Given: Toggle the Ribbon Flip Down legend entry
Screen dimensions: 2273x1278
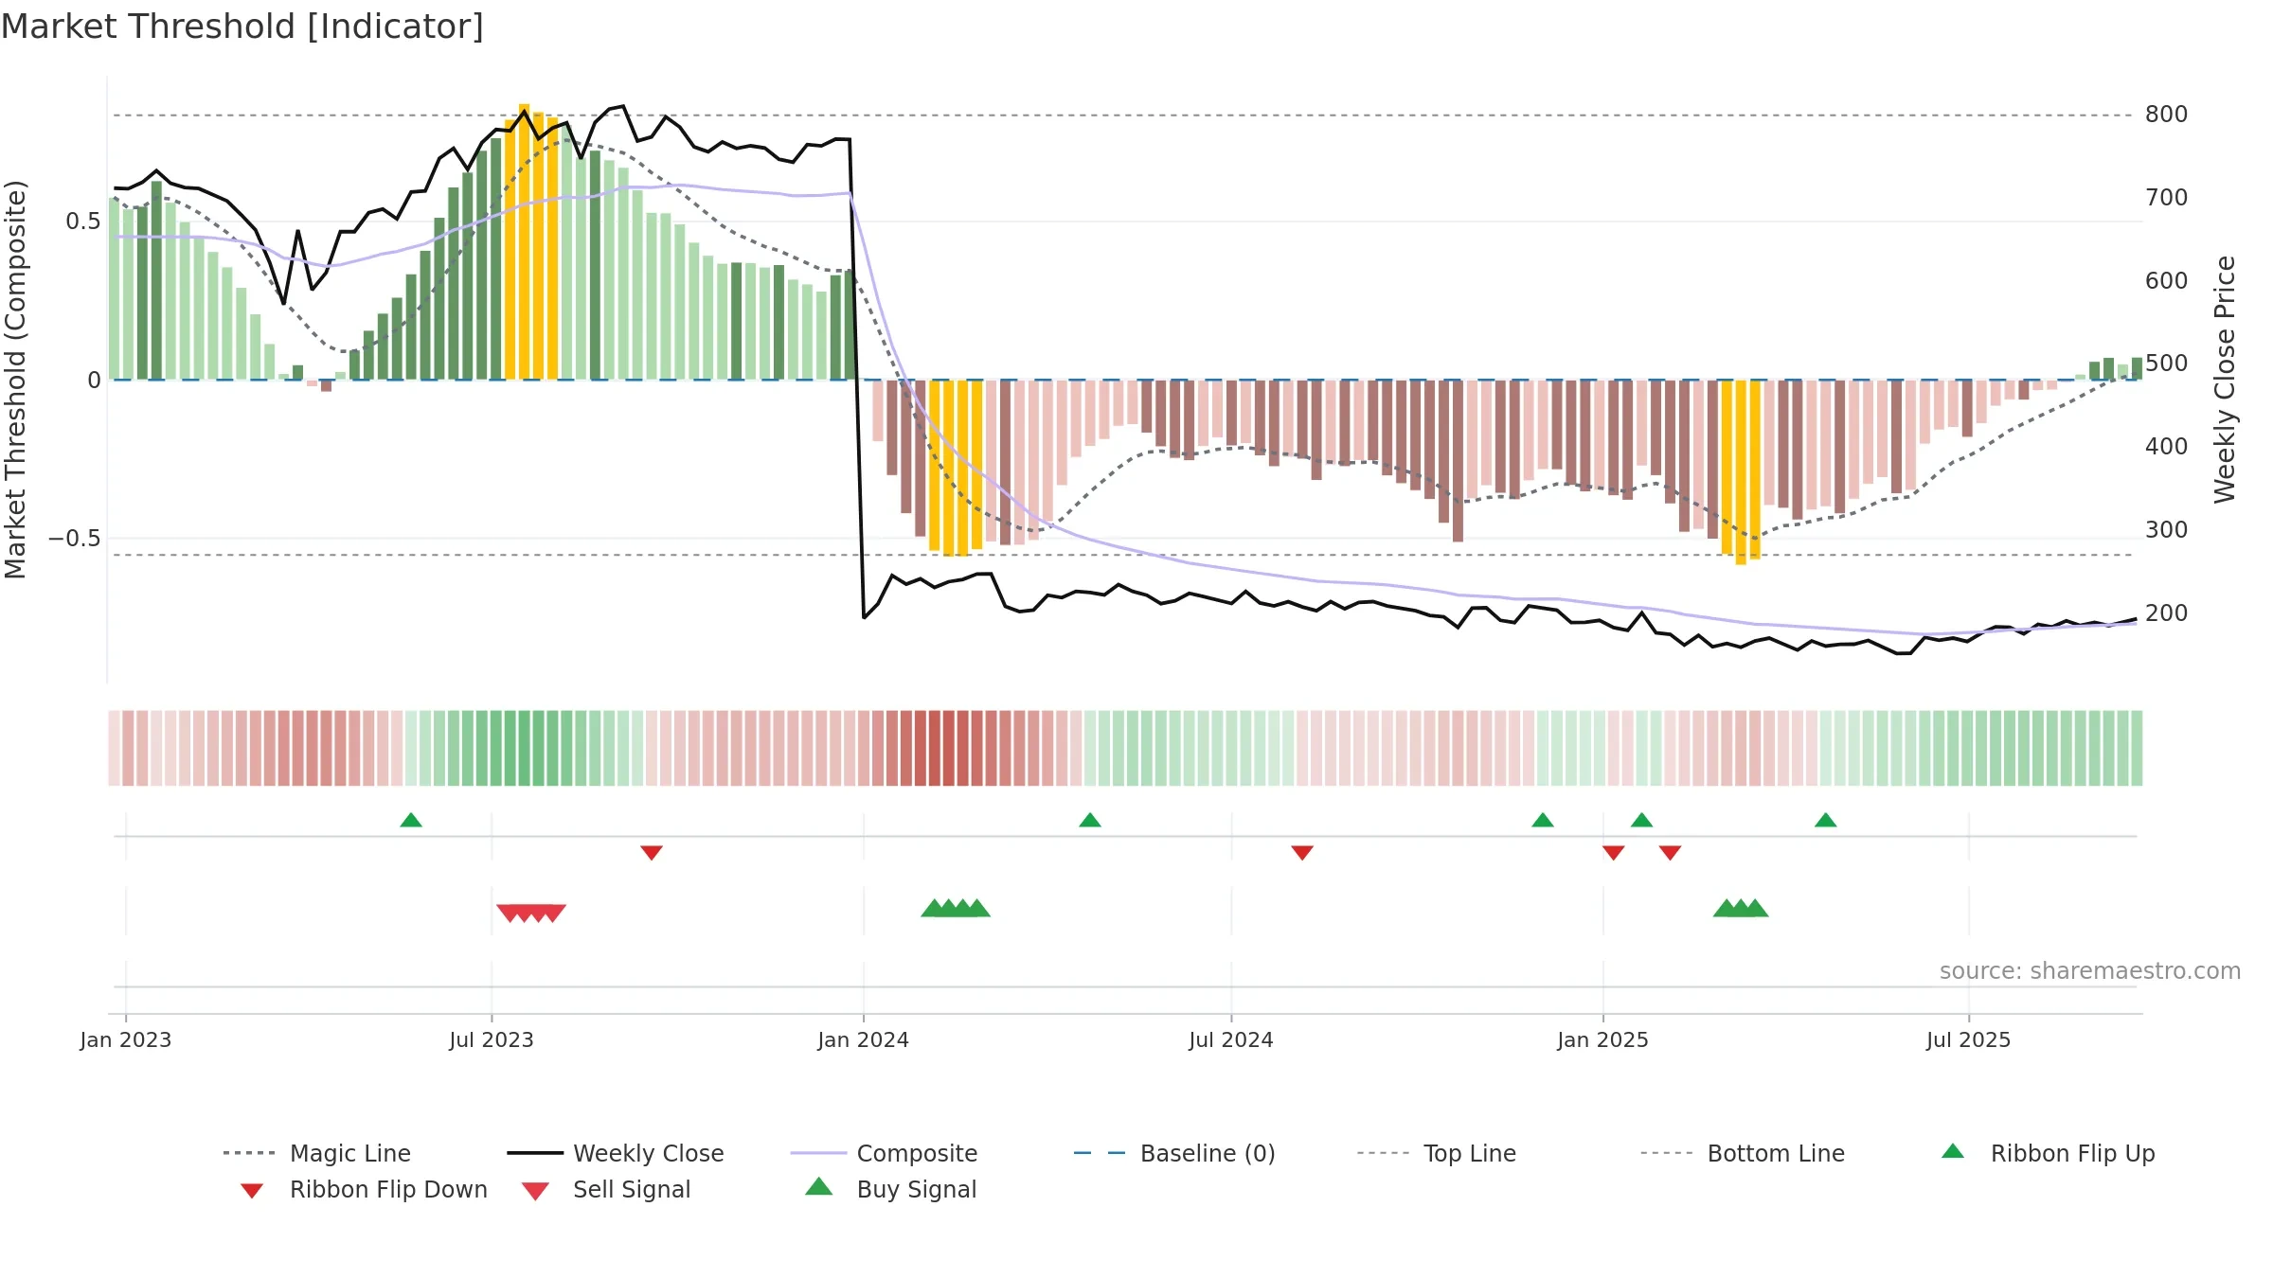Looking at the screenshot, I should pos(364,1190).
